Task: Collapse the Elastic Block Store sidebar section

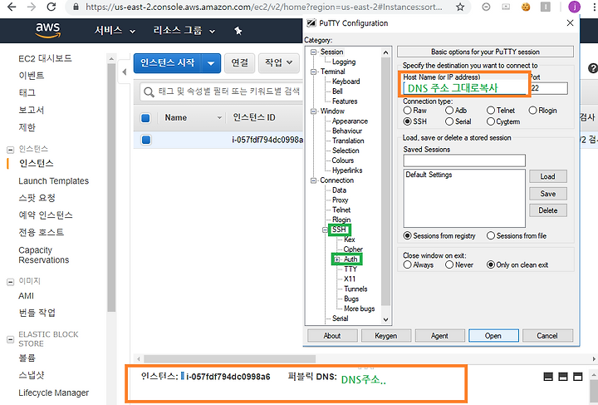Action: pos(10,339)
